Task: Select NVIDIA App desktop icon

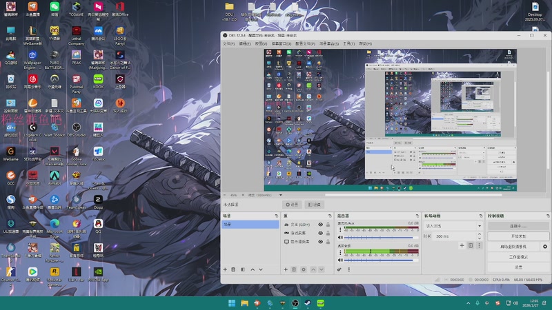Action: (x=98, y=274)
